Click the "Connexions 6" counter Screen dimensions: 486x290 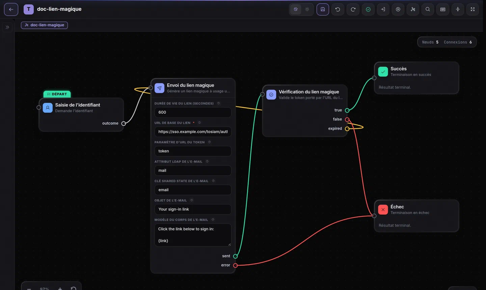458,42
